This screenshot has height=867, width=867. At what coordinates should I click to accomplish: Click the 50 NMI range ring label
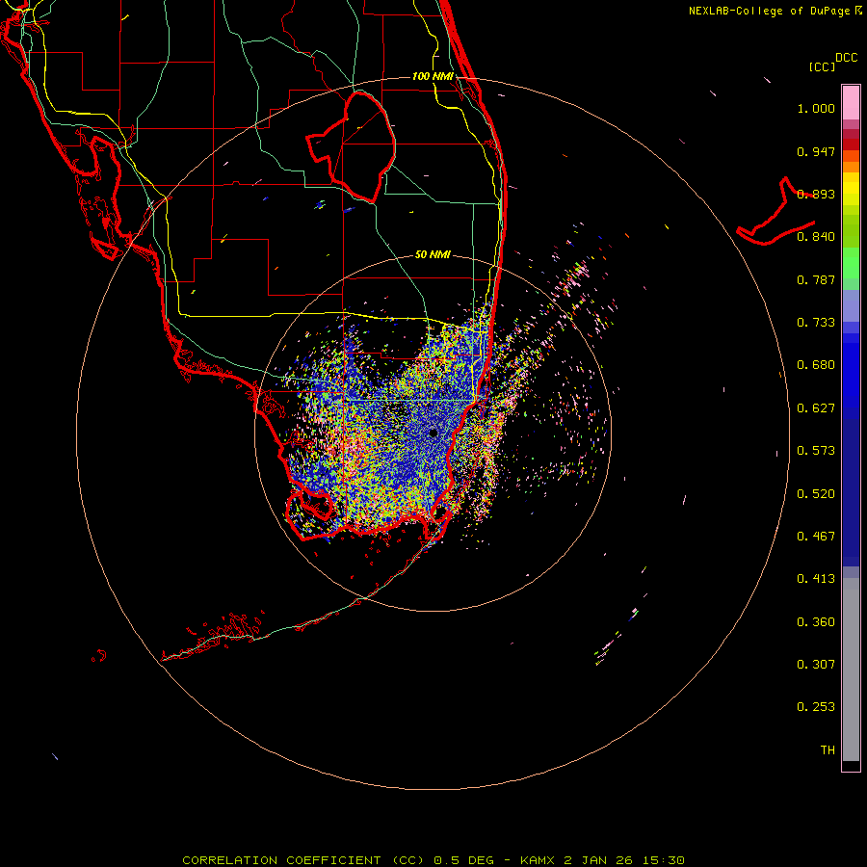click(433, 254)
